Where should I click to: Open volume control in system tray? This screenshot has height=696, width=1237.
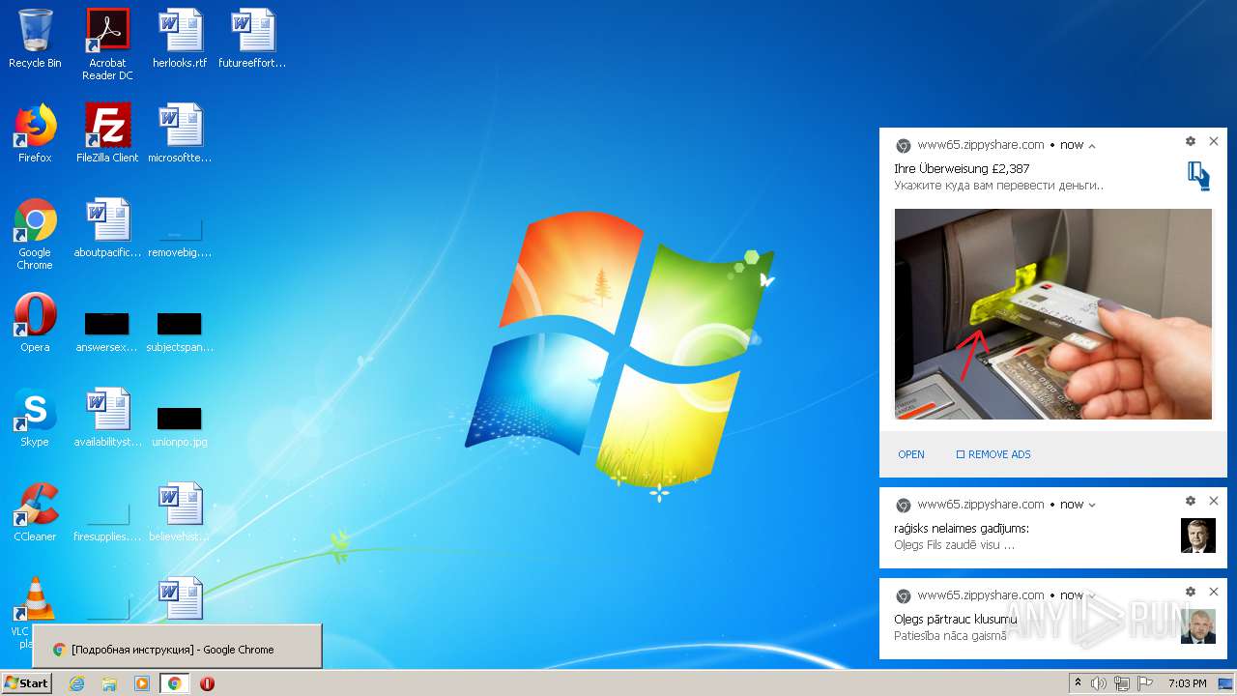tap(1099, 683)
